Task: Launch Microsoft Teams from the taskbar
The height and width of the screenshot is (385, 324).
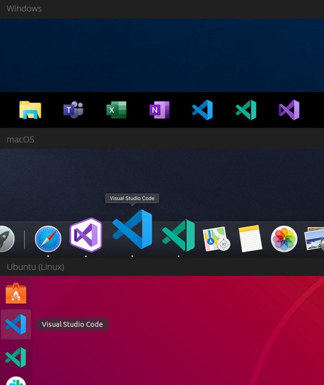Action: (x=74, y=110)
